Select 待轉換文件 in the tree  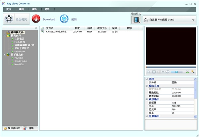(x=17, y=32)
